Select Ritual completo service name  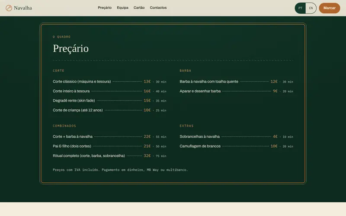tap(89, 156)
